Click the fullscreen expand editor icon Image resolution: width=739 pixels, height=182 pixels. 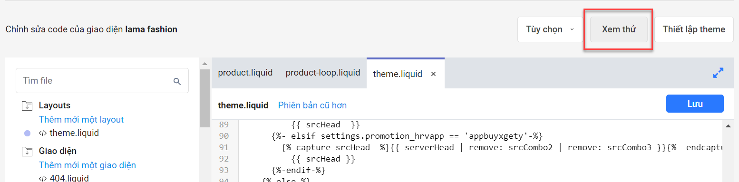pyautogui.click(x=718, y=73)
